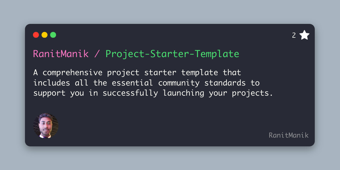Click the green window dot
Screen dimensions: 340x170
point(53,35)
